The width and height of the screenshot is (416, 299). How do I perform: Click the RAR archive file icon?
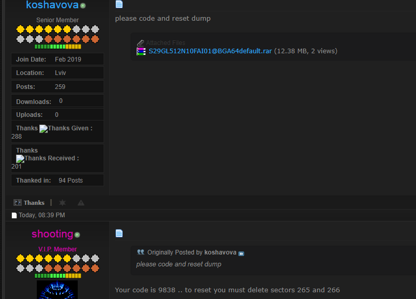point(141,51)
